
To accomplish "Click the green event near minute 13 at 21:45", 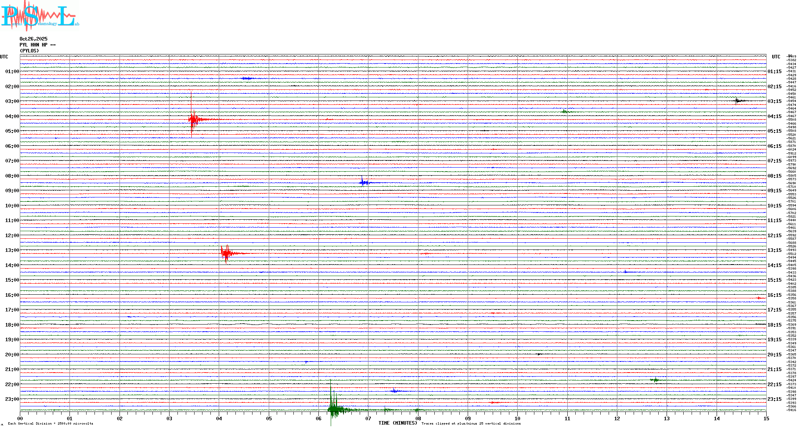I will (x=655, y=380).
